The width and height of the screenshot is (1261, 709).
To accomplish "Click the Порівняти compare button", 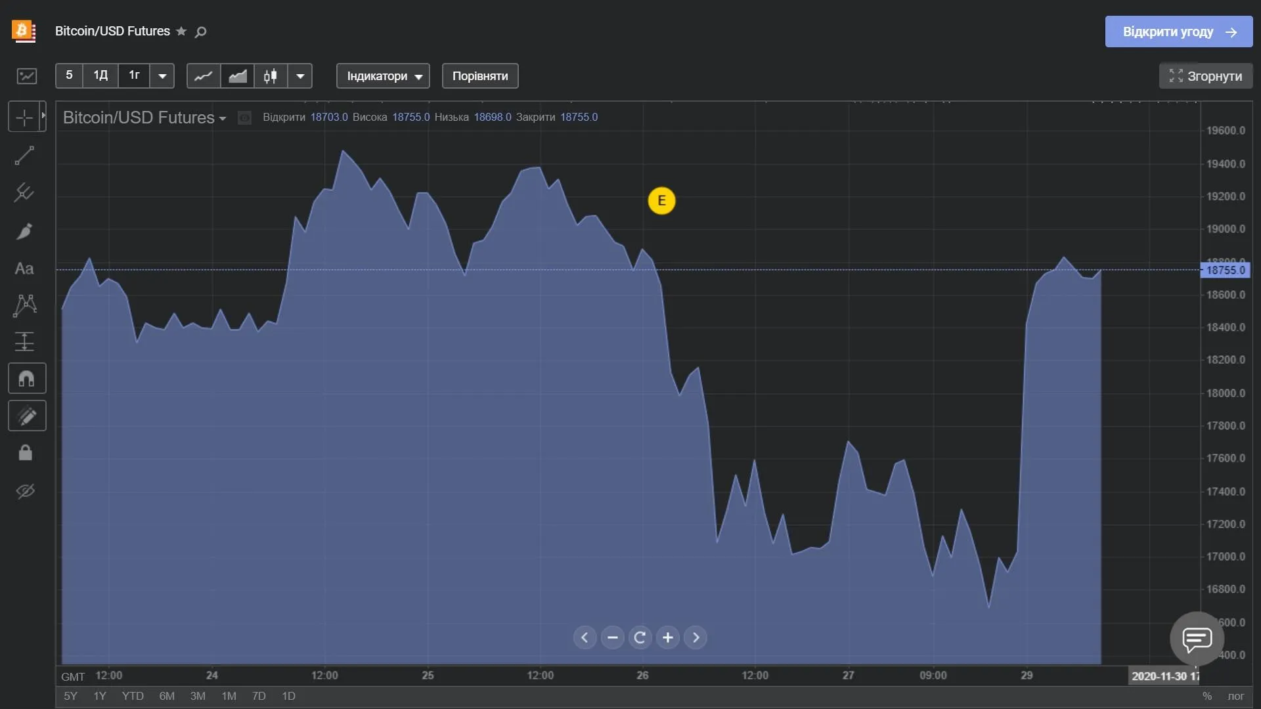I will click(x=480, y=76).
